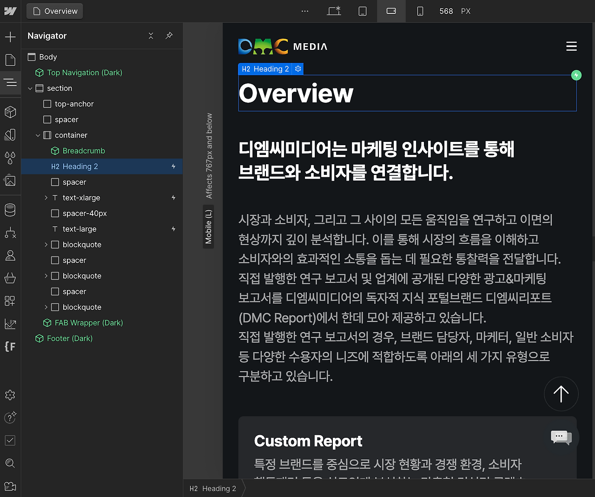Expand the blockquote directly below text-large
The height and width of the screenshot is (497, 595).
46,245
